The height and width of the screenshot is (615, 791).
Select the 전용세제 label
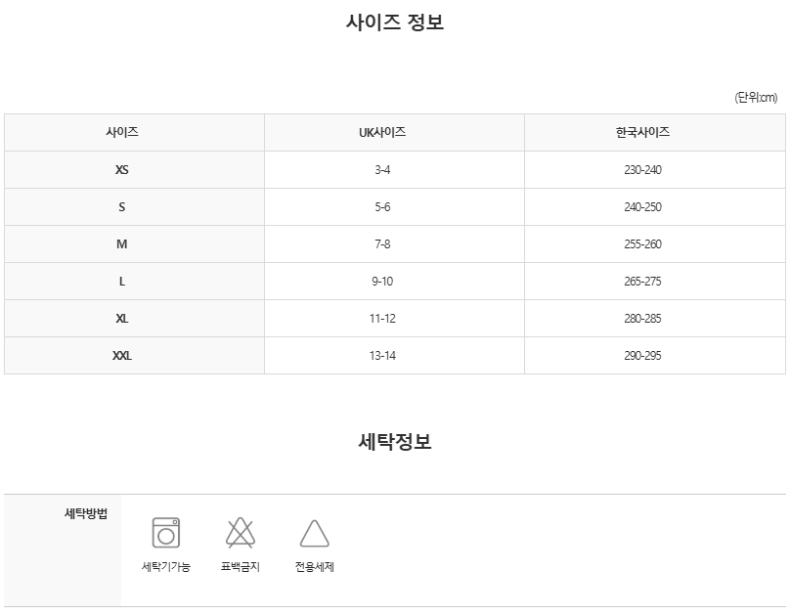pyautogui.click(x=314, y=566)
